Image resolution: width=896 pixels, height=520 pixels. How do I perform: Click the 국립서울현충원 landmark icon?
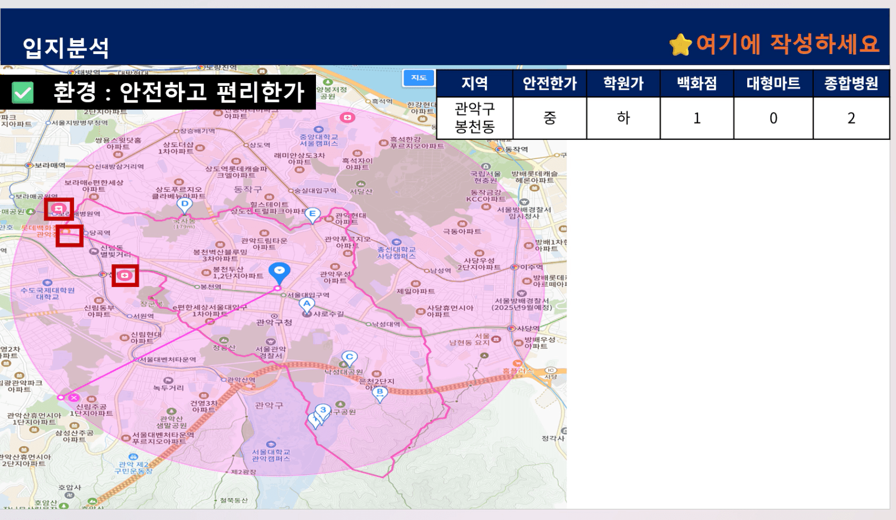485,167
